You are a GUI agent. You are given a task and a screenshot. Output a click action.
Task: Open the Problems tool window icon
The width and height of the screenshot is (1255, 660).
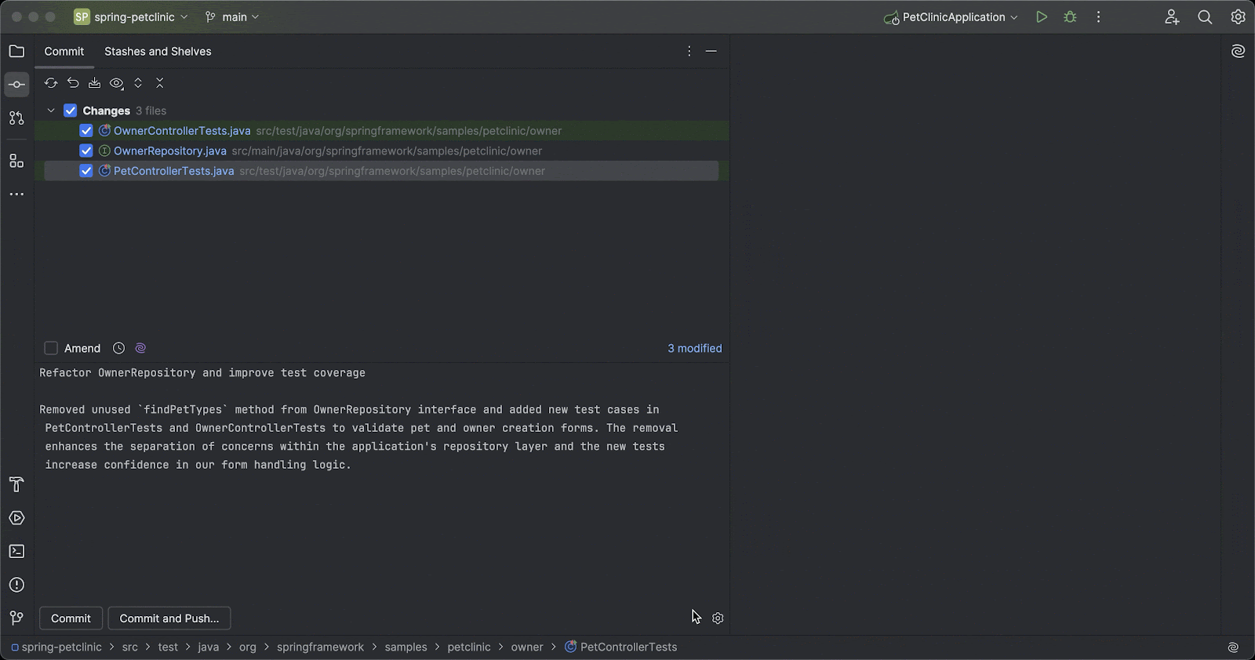[16, 585]
